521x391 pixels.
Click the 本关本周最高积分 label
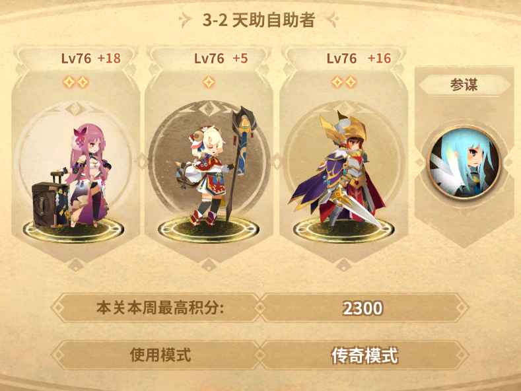point(160,308)
